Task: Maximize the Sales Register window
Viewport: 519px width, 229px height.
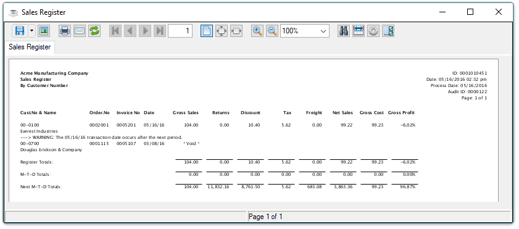Action: tap(470, 12)
